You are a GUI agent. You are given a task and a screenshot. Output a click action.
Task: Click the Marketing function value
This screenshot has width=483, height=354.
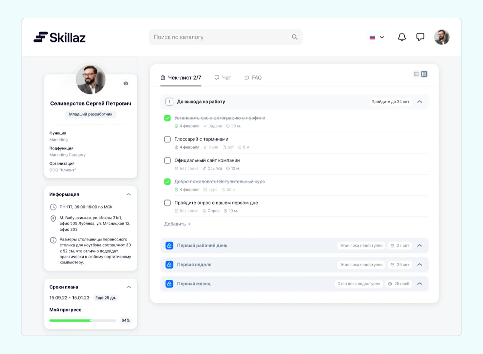pos(59,140)
